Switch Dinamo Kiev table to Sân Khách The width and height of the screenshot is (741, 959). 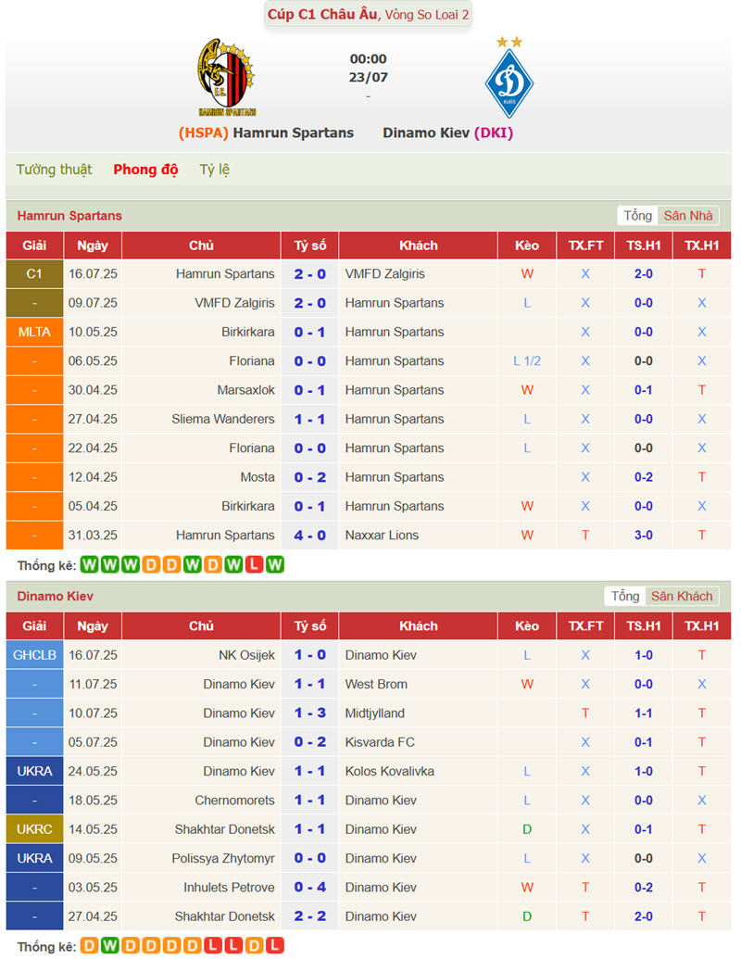(x=682, y=597)
